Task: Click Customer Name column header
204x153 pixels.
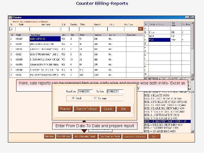Action: [x=160, y=24]
